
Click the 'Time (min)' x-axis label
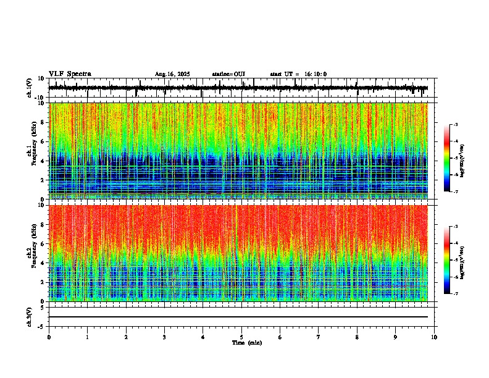(x=247, y=343)
